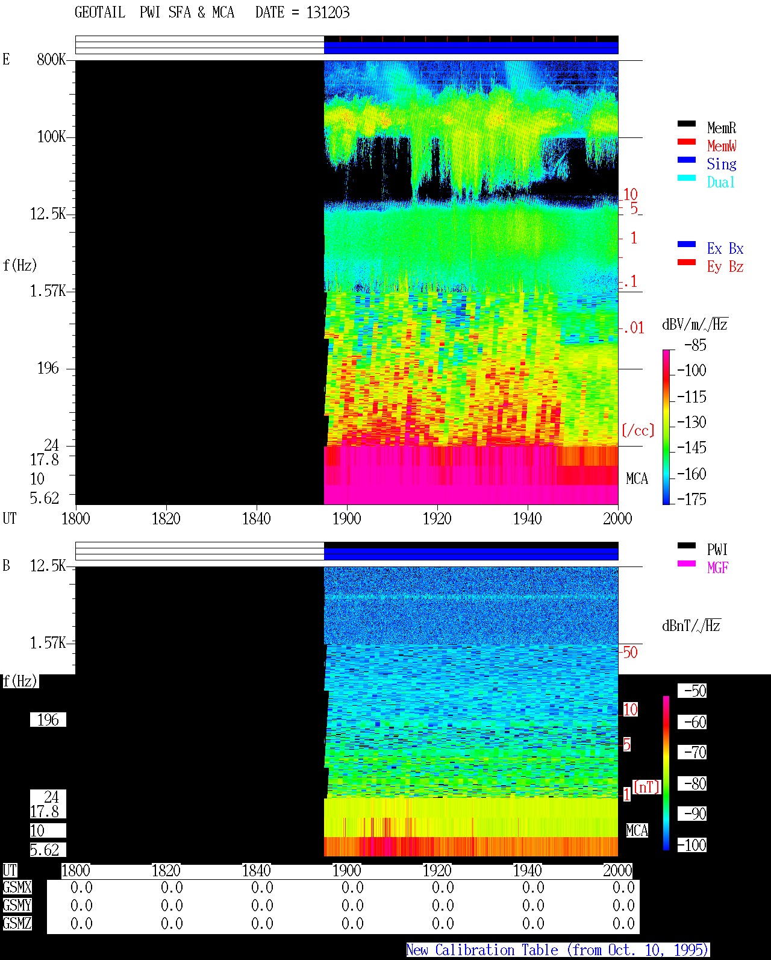This screenshot has width=771, height=960.
Task: Click the Sing legend label
Action: 722,164
